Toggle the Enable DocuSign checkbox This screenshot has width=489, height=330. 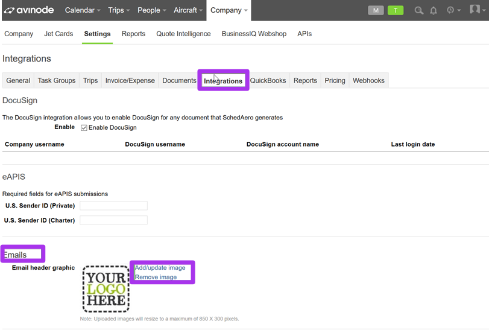pyautogui.click(x=84, y=127)
